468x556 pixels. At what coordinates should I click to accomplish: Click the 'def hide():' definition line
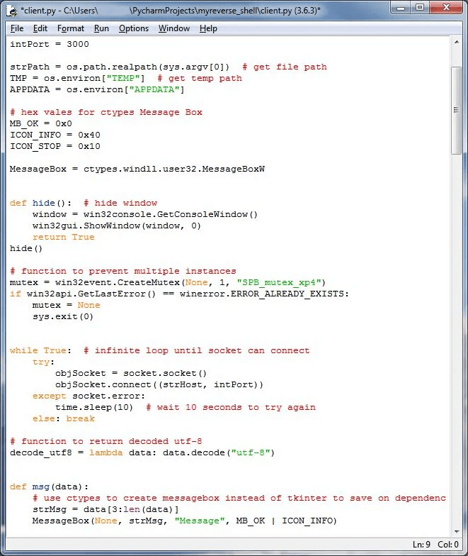[84, 203]
